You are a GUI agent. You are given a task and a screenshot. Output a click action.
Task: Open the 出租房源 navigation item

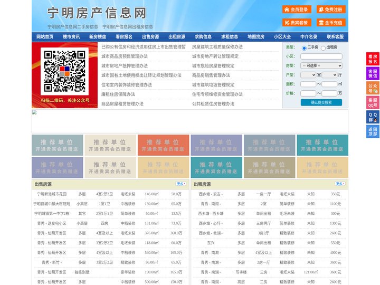pyautogui.click(x=177, y=37)
